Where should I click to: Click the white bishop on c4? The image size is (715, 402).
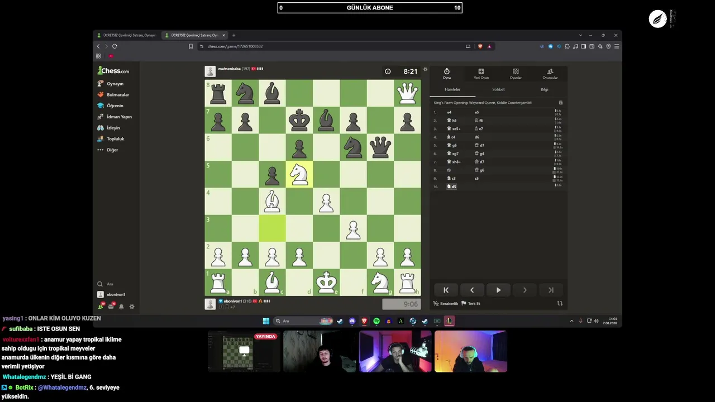pos(272,201)
